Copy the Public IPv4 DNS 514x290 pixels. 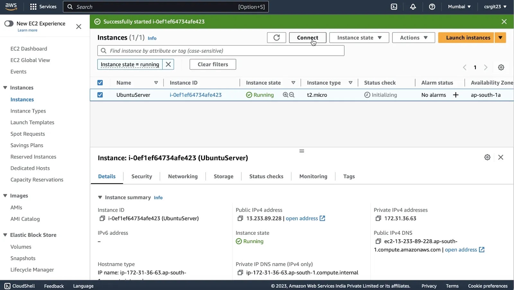click(378, 241)
